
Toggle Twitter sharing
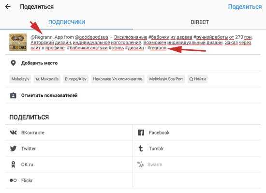69,148
